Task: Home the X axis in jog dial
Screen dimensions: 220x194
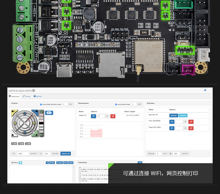Action: tap(13, 112)
